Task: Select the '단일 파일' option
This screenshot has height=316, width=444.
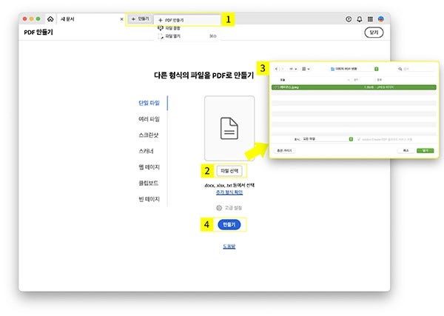Action: coord(149,103)
